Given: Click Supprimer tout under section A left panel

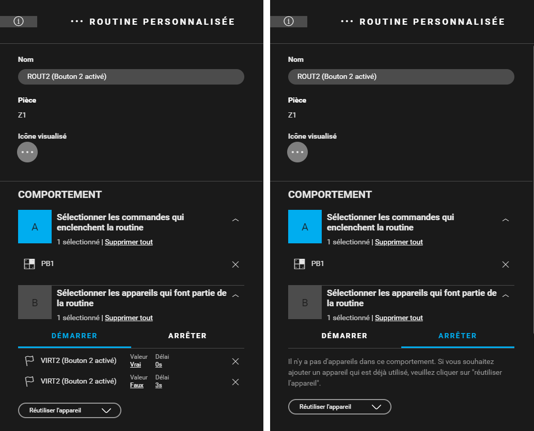Looking at the screenshot, I should coord(129,242).
